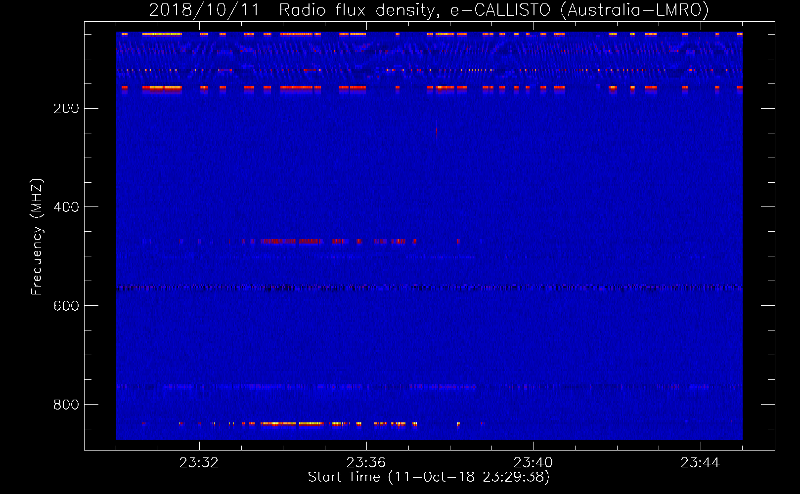Click the 23:36 time tick label
Image resolution: width=800 pixels, height=494 pixels.
tap(366, 463)
